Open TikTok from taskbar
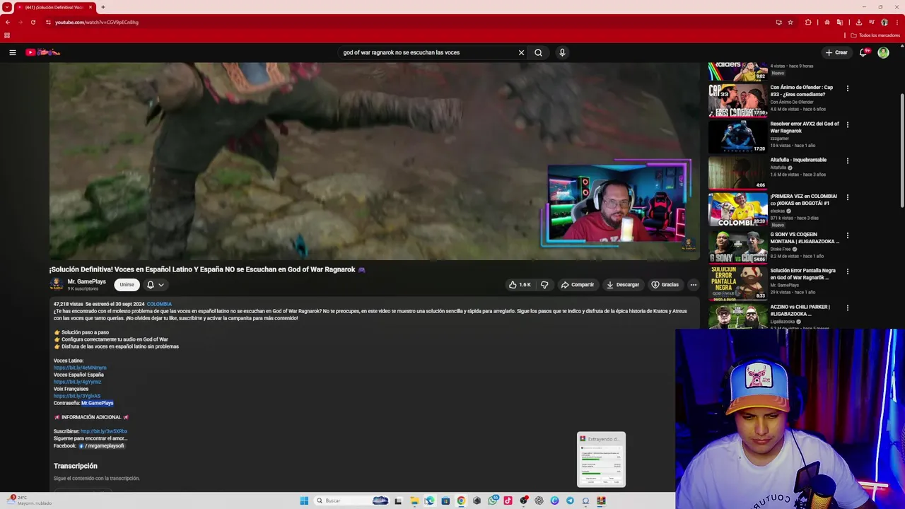905x509 pixels. tap(508, 501)
